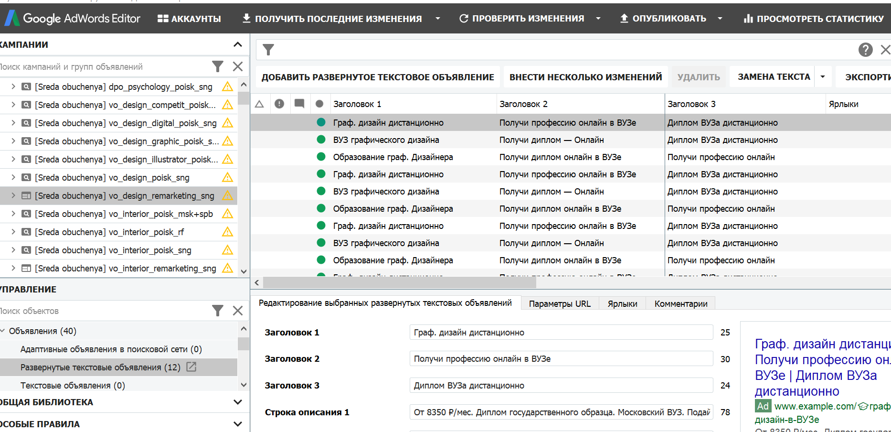Open the ОПУБЛИКОВАТЬ dropdown arrow
891x432 pixels.
720,18
